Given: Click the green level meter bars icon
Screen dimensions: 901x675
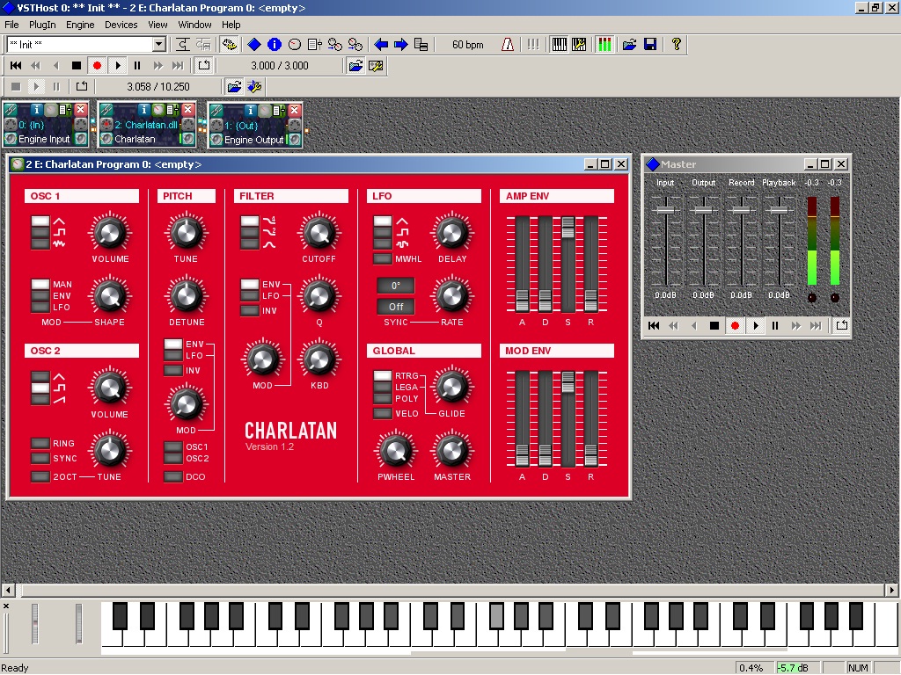Looking at the screenshot, I should coord(604,44).
